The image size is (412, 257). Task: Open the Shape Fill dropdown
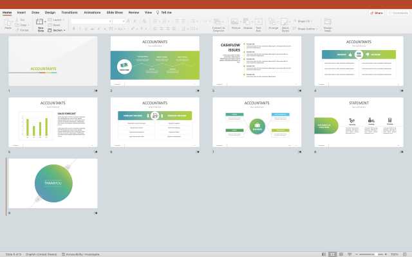point(307,21)
